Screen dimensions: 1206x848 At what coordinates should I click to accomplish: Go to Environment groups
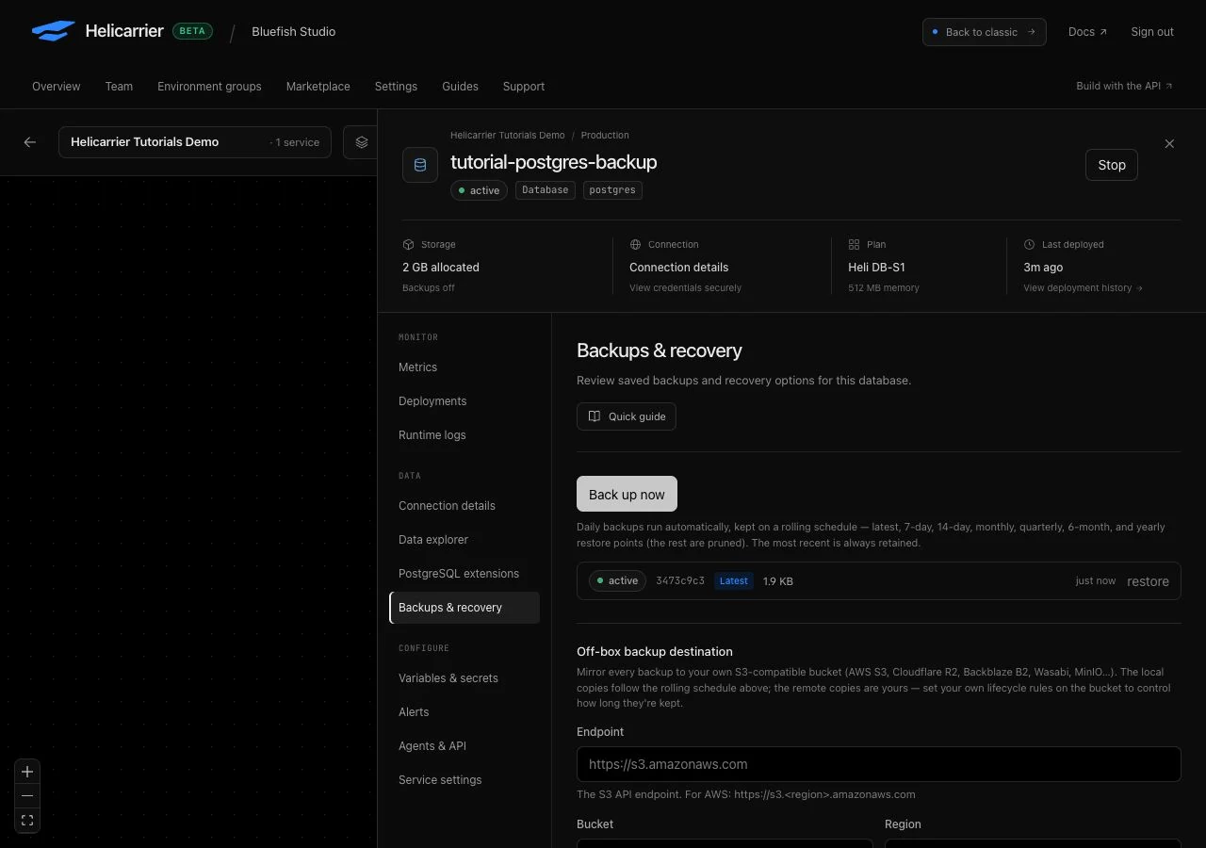pos(209,86)
